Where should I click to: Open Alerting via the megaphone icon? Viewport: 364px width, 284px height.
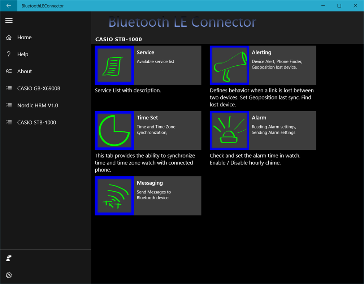tap(229, 65)
